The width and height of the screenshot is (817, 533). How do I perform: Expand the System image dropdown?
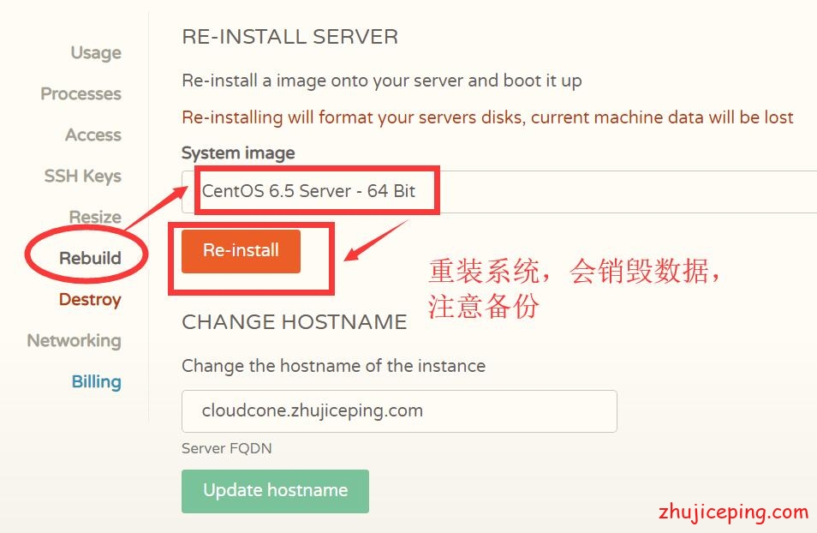[x=499, y=191]
